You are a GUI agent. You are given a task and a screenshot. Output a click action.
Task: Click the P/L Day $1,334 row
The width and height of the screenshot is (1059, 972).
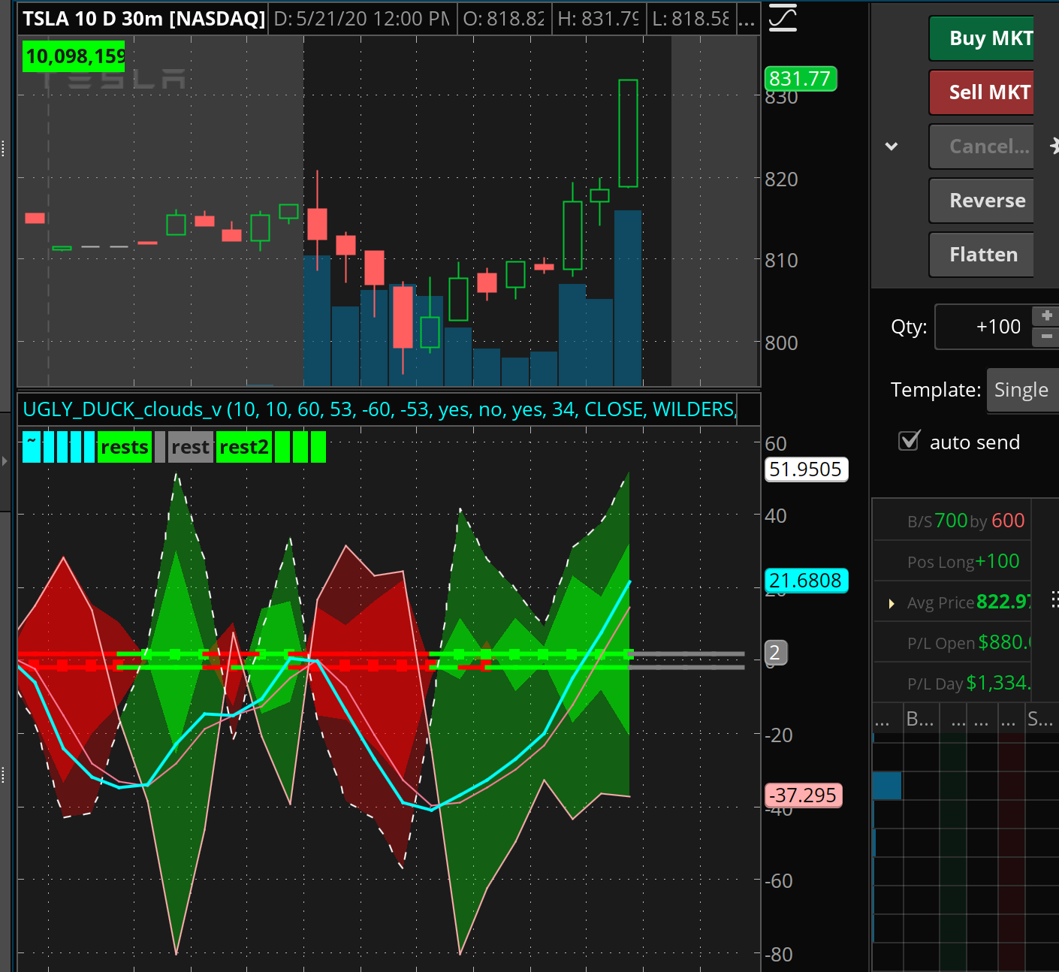click(952, 683)
